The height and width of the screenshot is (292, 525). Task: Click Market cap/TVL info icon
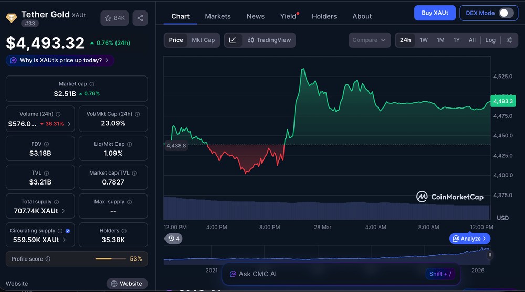134,173
